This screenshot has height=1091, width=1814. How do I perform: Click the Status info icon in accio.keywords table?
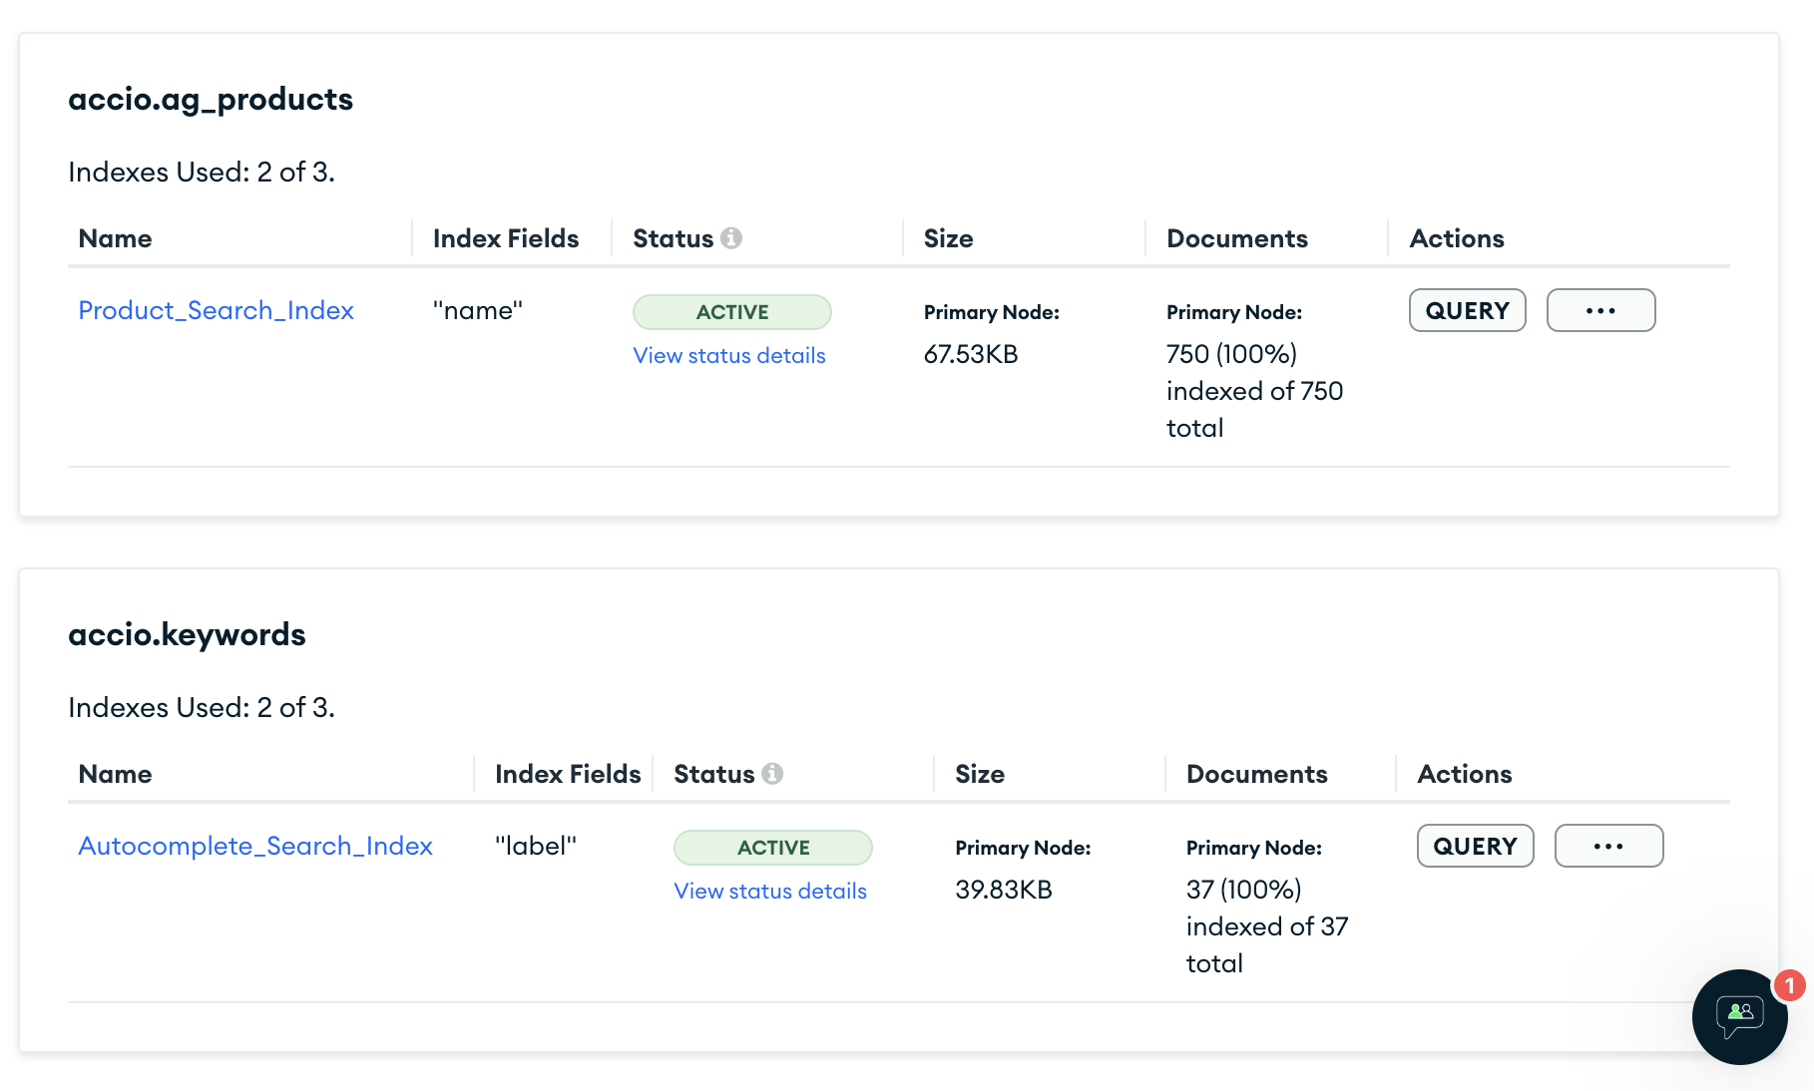coord(772,774)
